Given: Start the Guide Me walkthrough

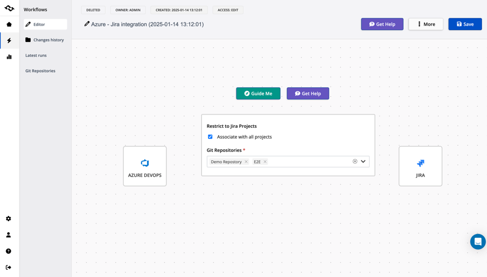Looking at the screenshot, I should click(258, 93).
